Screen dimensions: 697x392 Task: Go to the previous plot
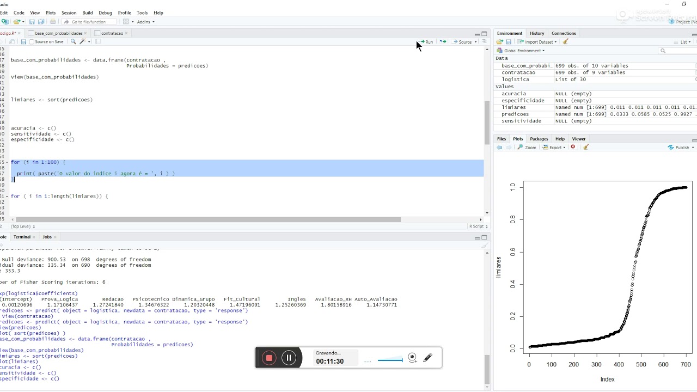[499, 148]
